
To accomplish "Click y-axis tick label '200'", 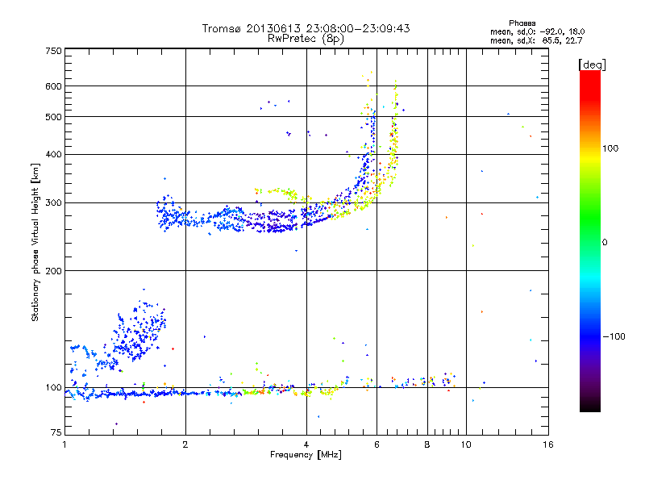I will 54,271.
